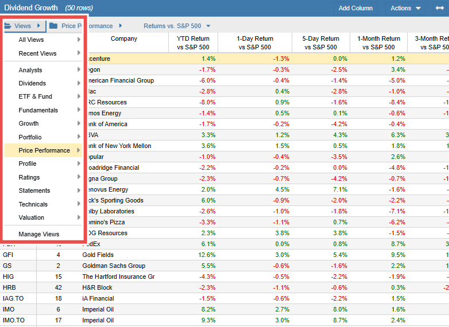Open the Growth views submenu
Viewport: 449px width, 327px height.
click(x=43, y=123)
